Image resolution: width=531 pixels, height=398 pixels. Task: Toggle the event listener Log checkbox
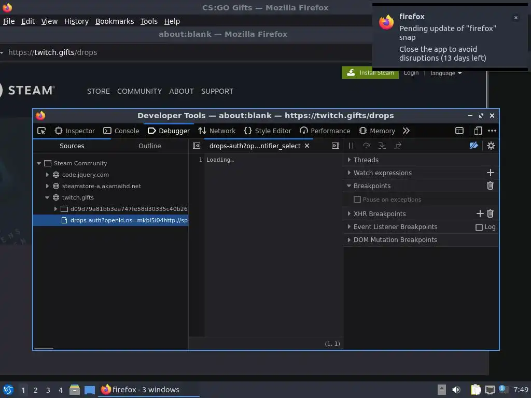click(479, 228)
